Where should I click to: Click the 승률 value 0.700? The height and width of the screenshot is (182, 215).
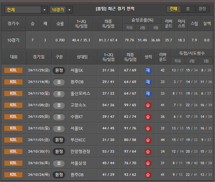60,40
